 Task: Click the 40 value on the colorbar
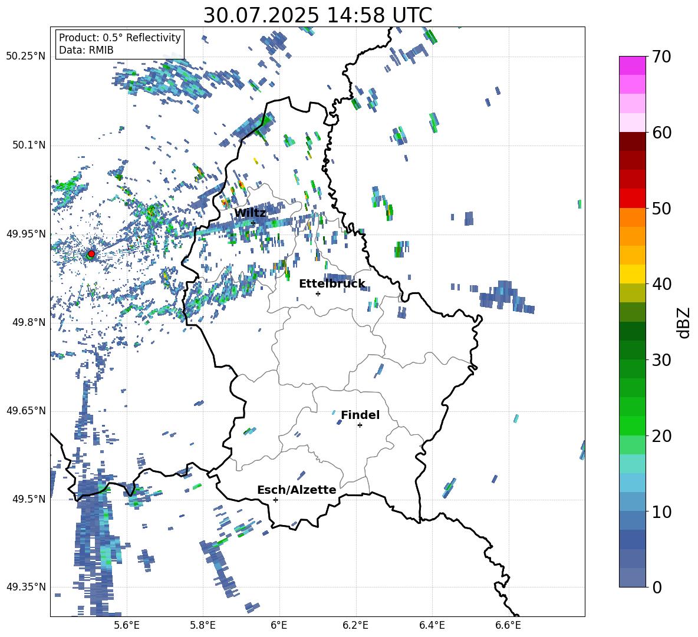[x=662, y=284]
